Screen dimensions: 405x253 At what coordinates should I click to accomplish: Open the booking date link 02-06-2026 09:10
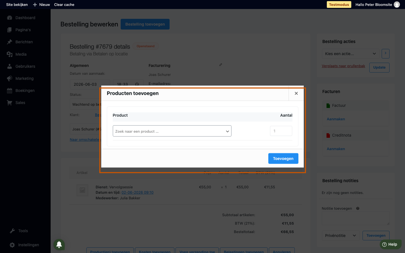pos(138,193)
